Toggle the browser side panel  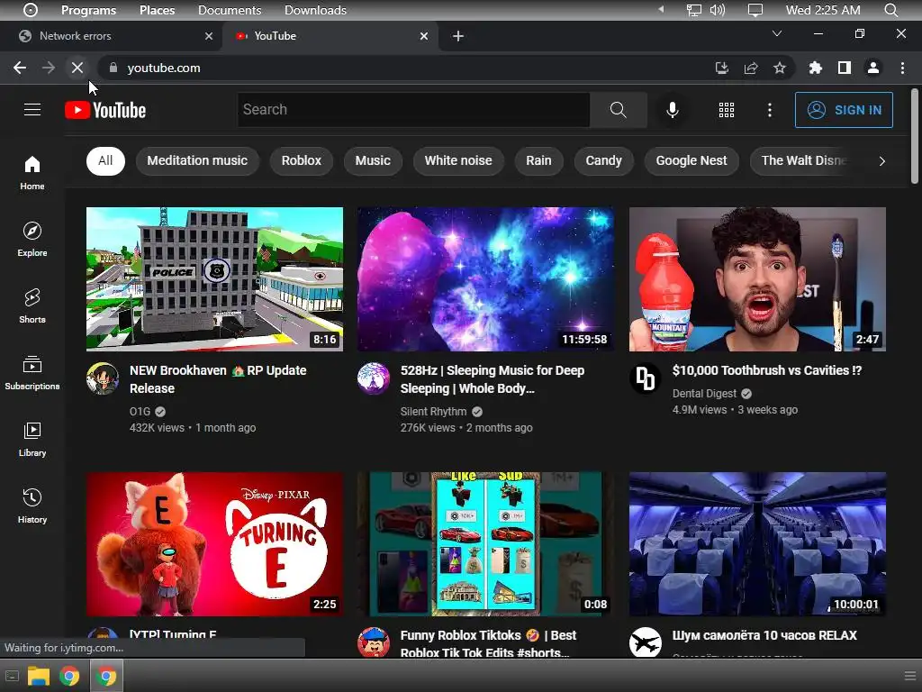pos(845,68)
